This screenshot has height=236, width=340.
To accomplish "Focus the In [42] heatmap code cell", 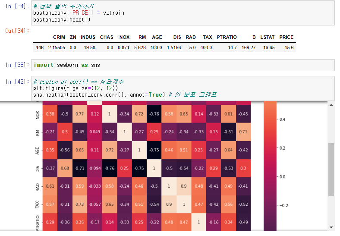I will pos(183,88).
